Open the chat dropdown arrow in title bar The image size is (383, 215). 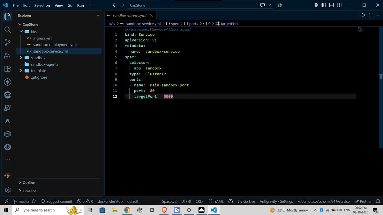tap(270, 5)
